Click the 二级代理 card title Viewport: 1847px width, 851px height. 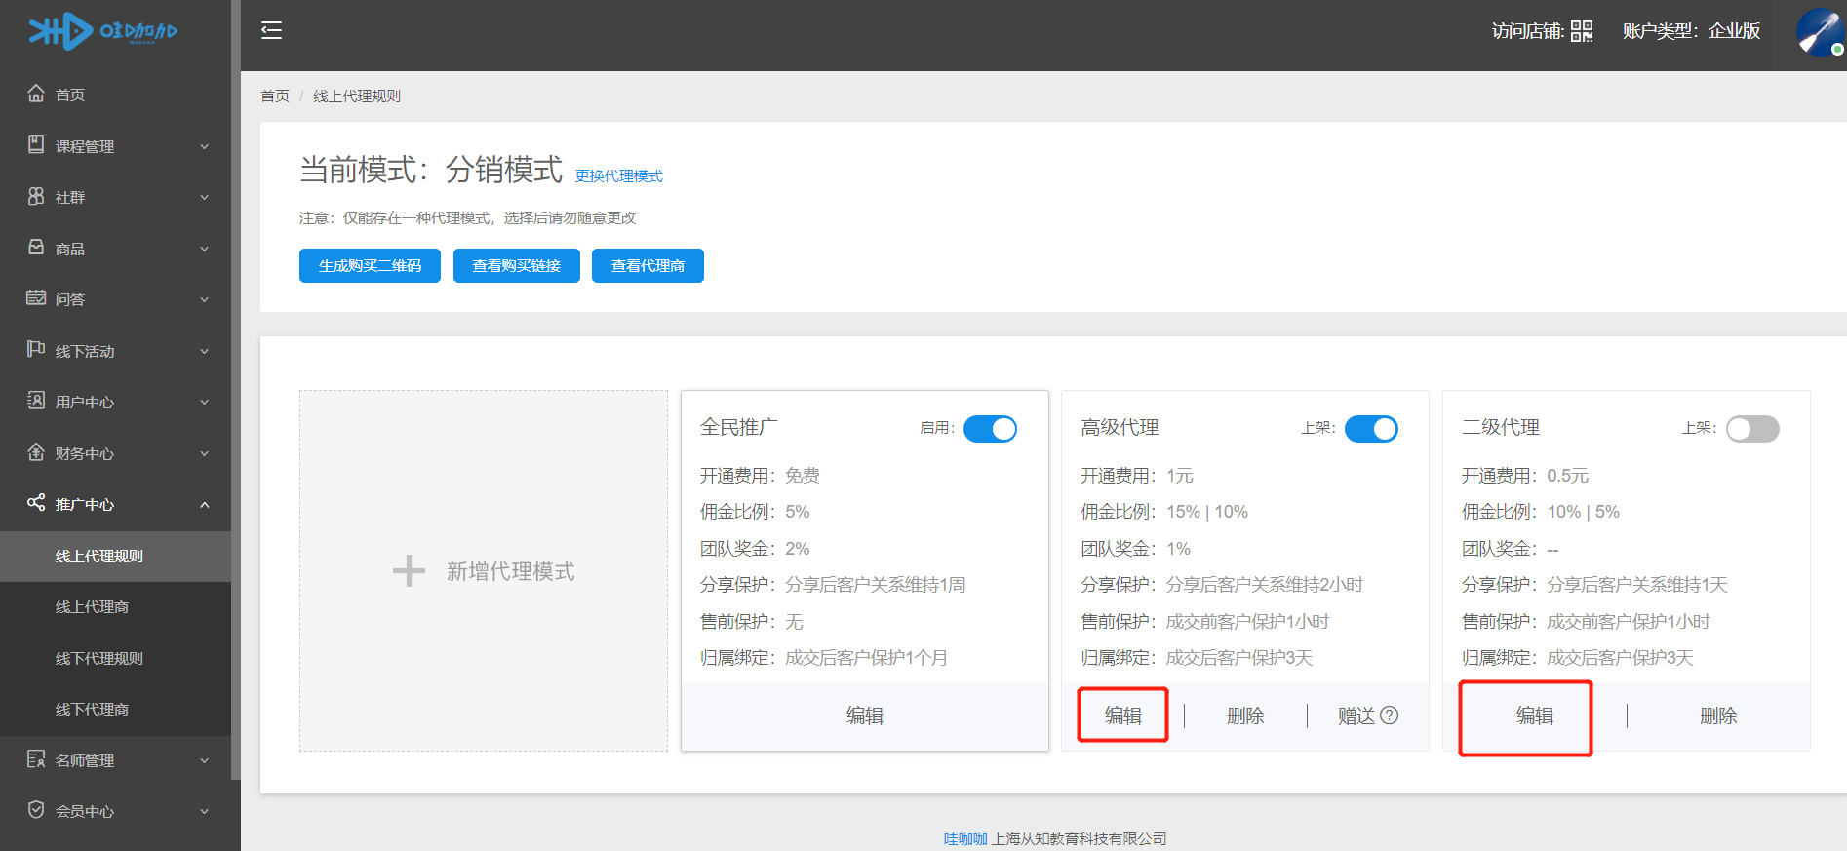pyautogui.click(x=1501, y=427)
